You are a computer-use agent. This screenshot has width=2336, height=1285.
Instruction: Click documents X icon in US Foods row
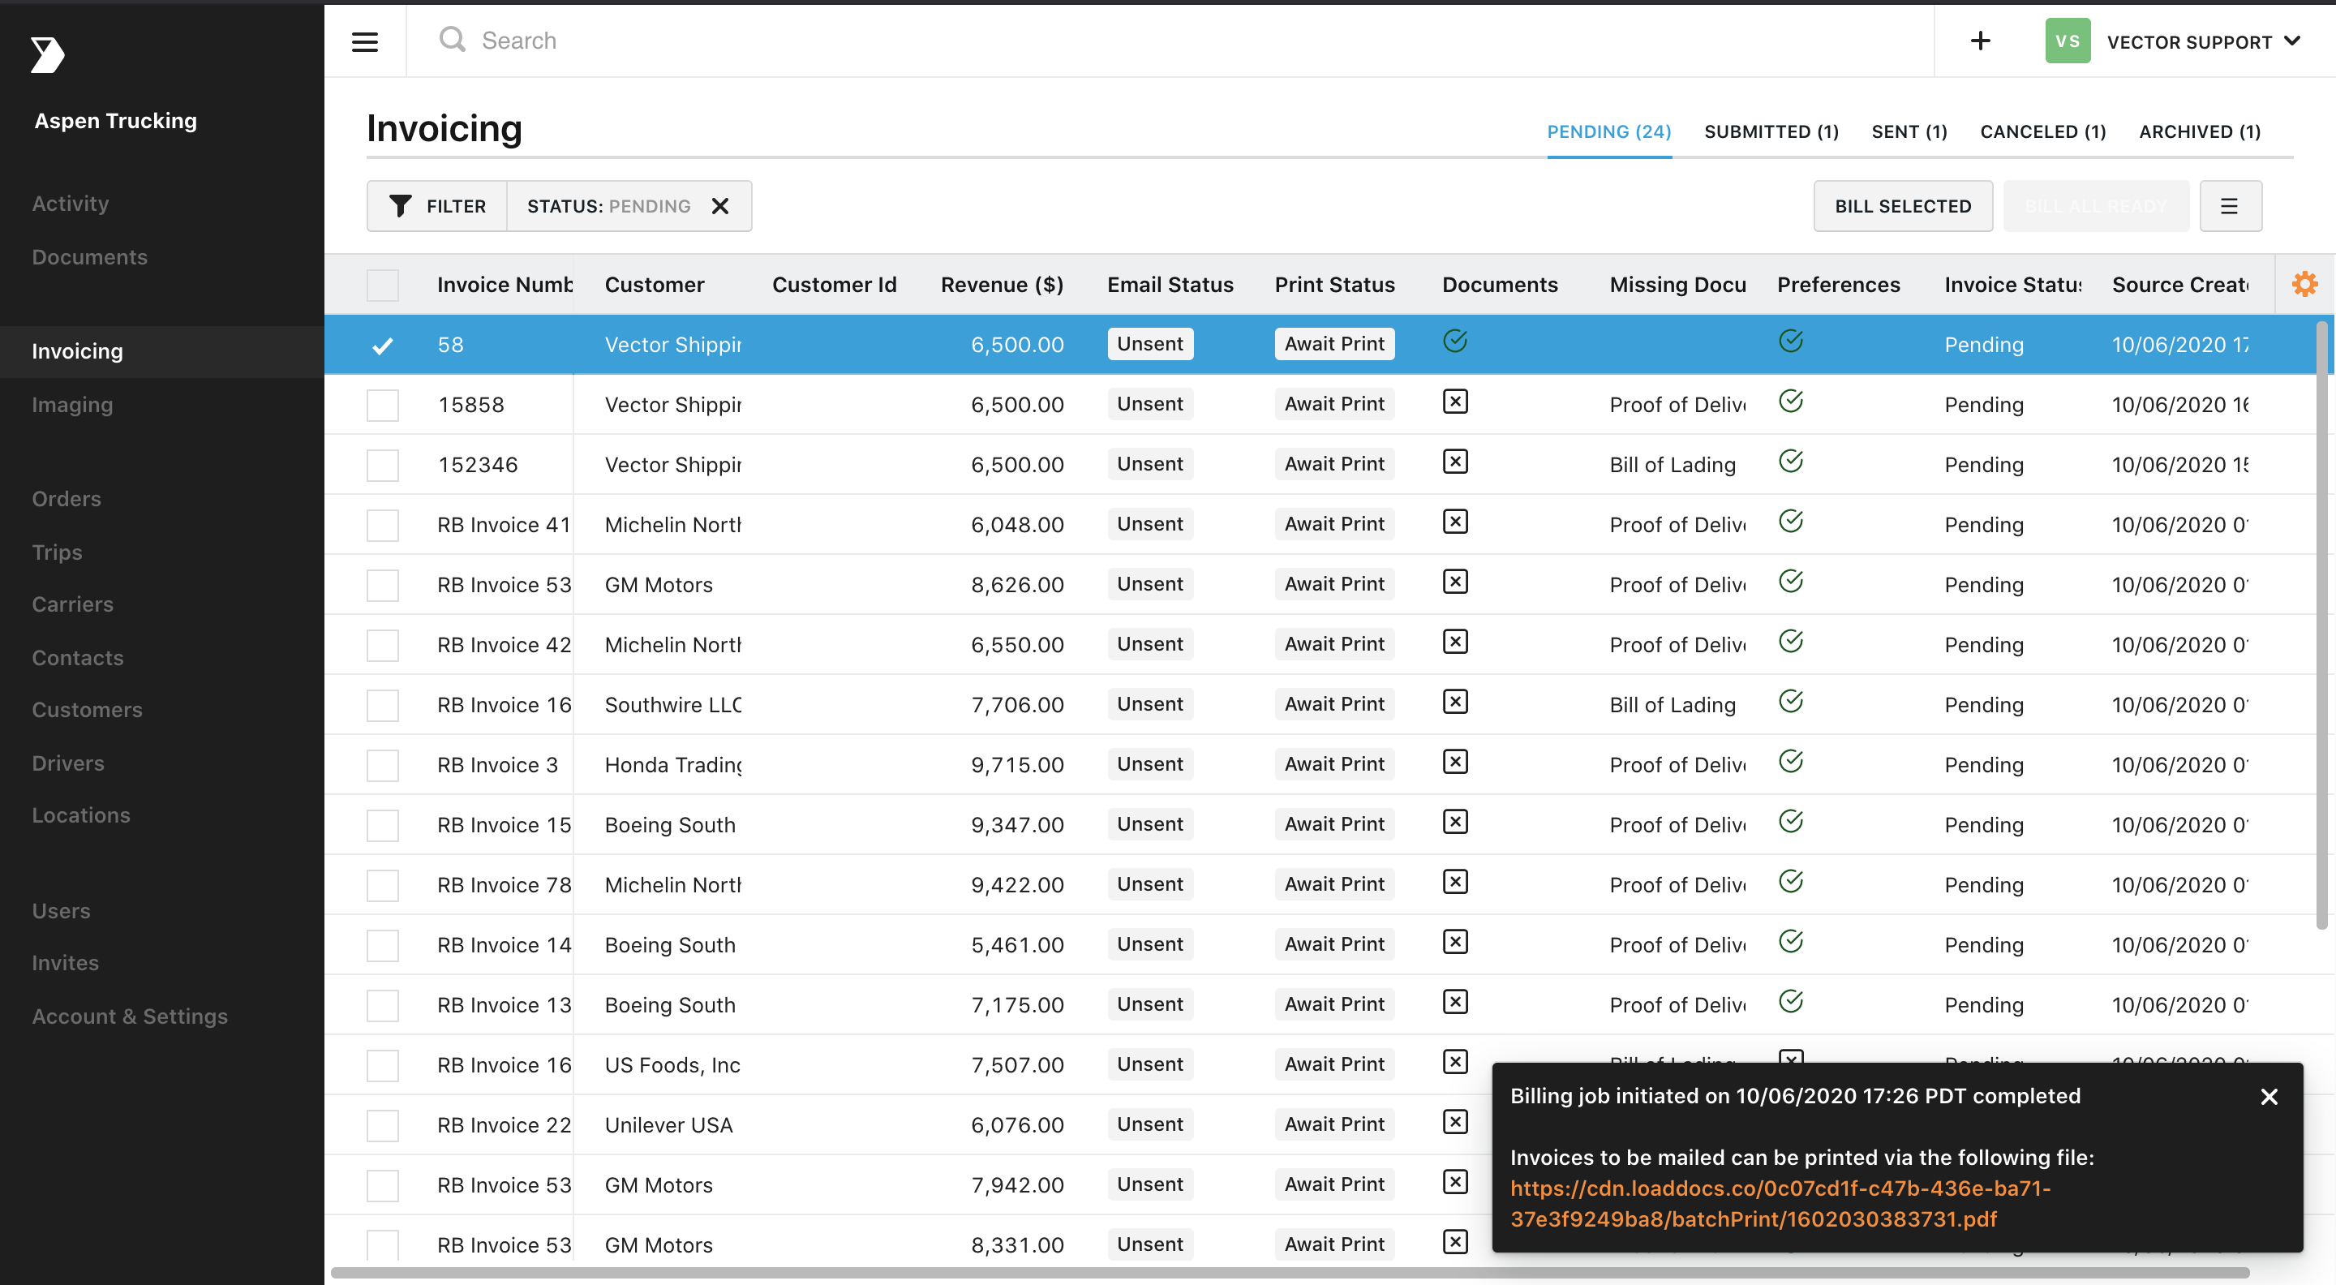click(x=1454, y=1062)
